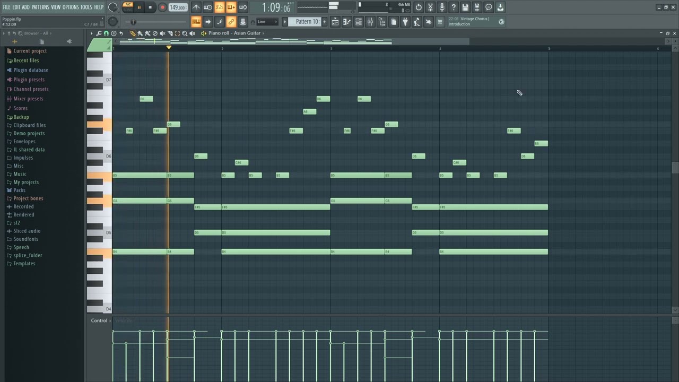Screen dimensions: 679x382
Task: Select the Playback scrub speaker tool
Action: (192, 33)
